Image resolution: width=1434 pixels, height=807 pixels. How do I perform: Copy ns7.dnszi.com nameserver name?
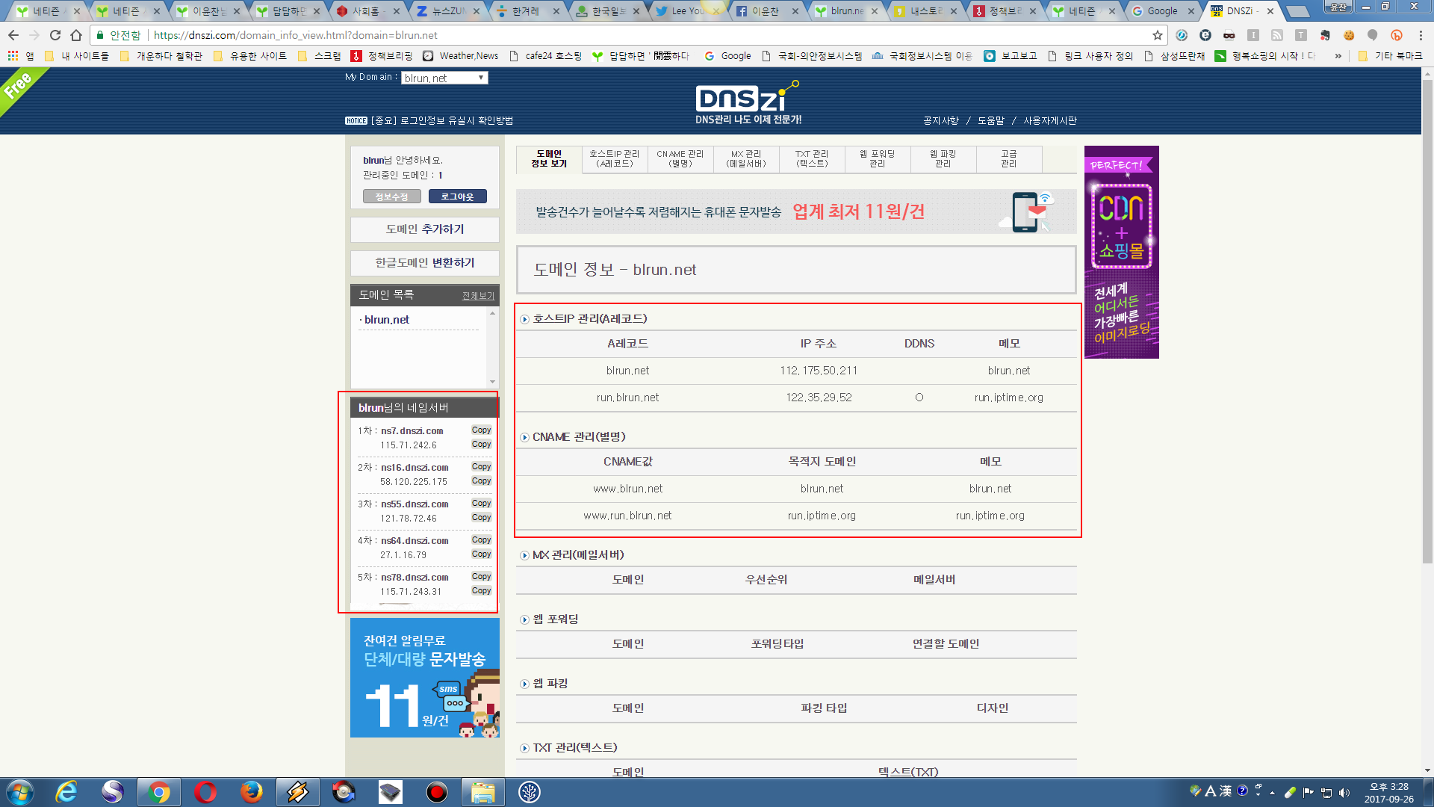pyautogui.click(x=482, y=430)
